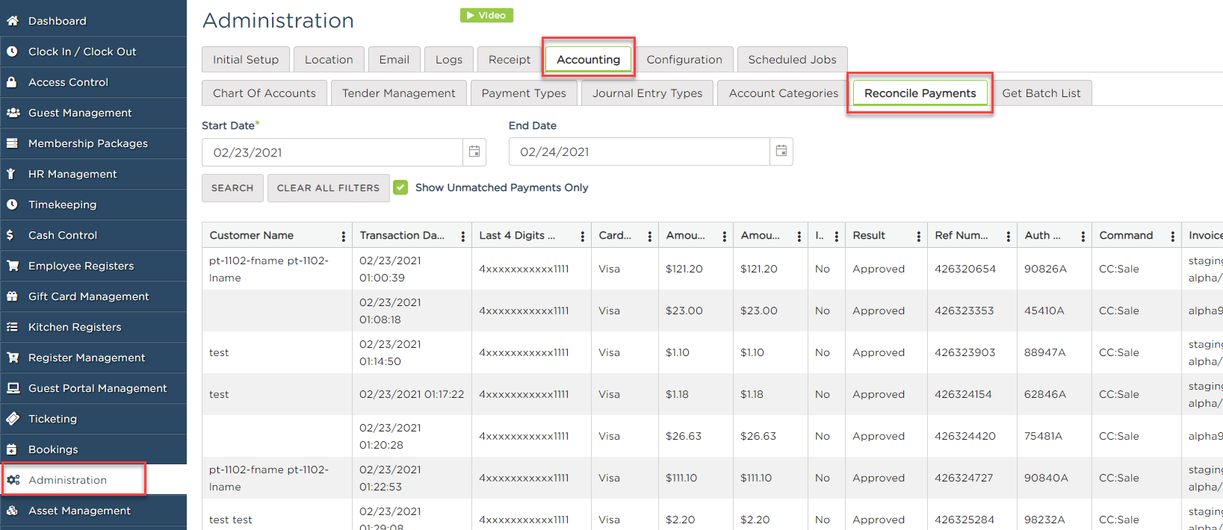Open Ticketing from the sidebar
Viewport: 1223px width, 530px height.
pyautogui.click(x=93, y=419)
